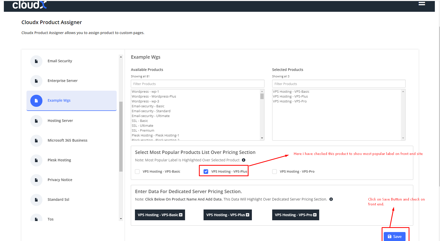Uncheck the VPS Hosting - VPS-Plus checkbox

tap(206, 172)
